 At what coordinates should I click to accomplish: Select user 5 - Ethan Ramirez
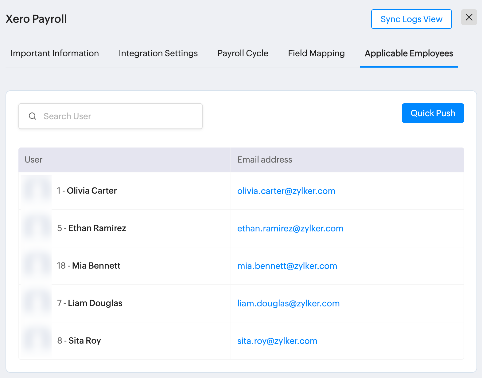pos(91,228)
